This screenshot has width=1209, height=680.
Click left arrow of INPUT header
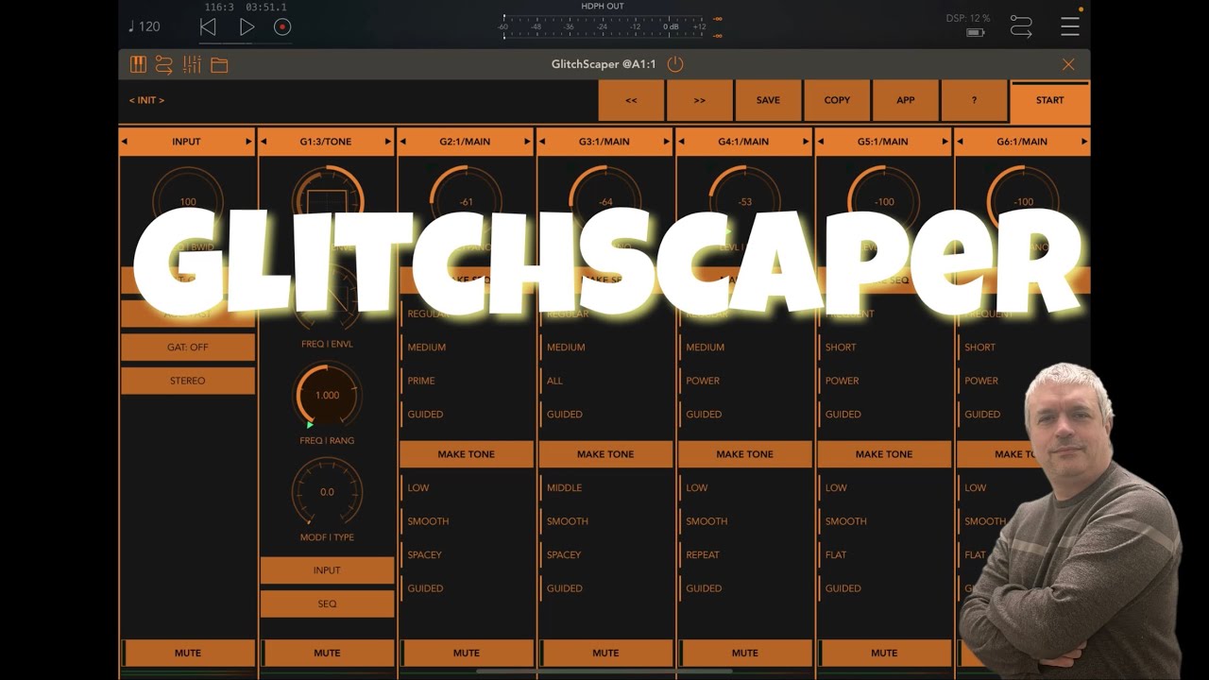[x=125, y=142]
